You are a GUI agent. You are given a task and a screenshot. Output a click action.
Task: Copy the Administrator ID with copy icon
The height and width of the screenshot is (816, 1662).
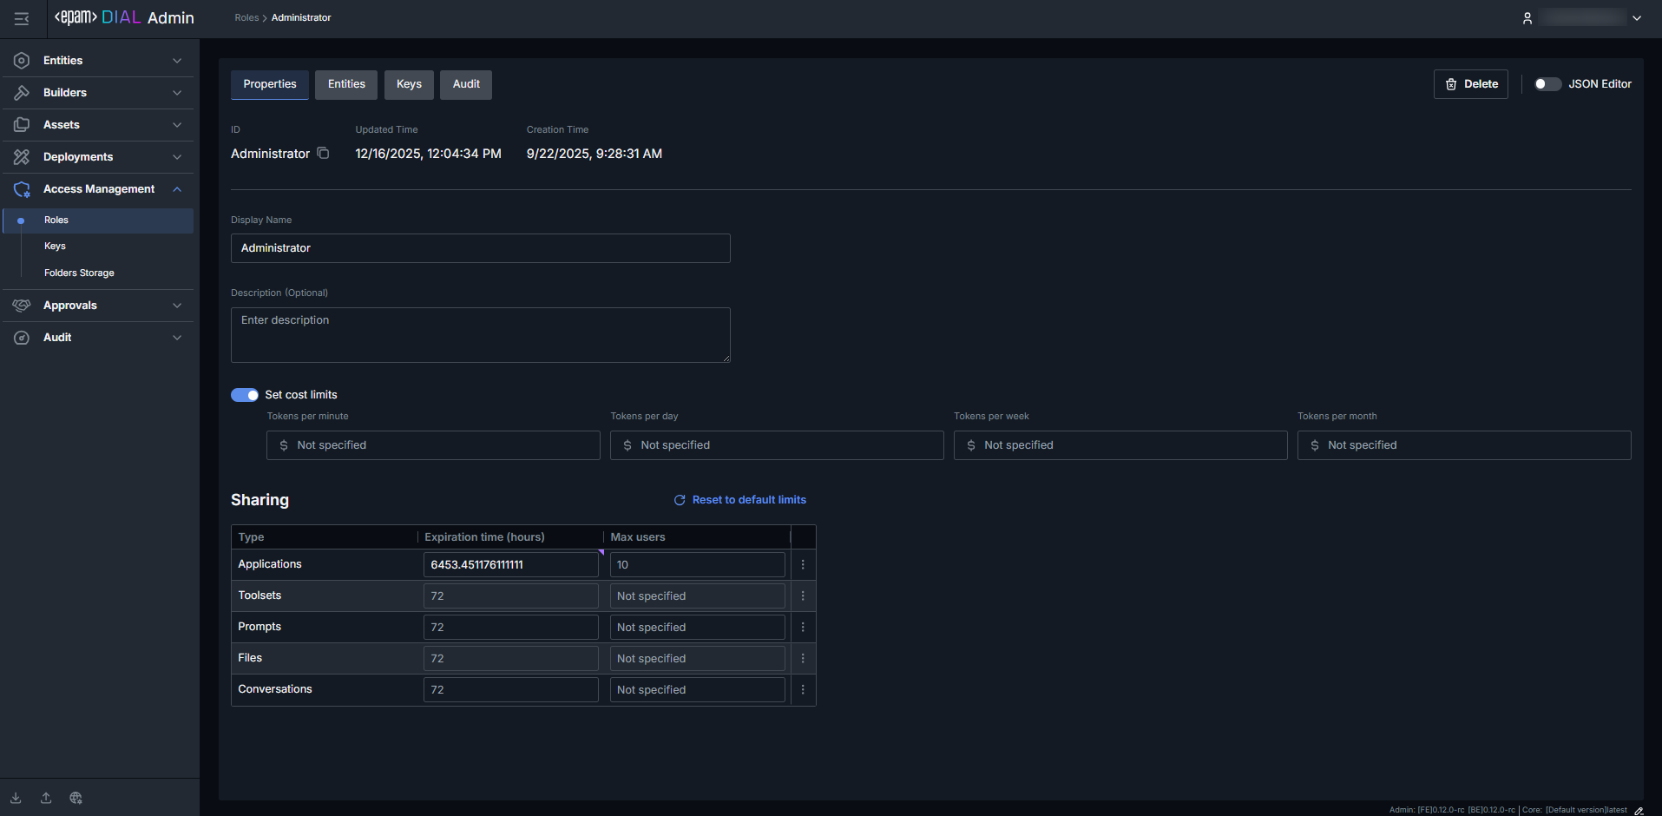[x=323, y=154]
